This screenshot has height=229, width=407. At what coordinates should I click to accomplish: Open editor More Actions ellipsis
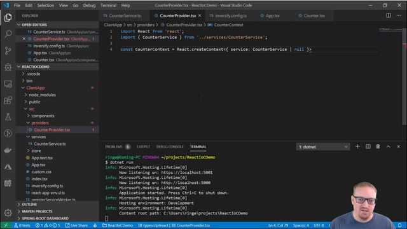399,15
